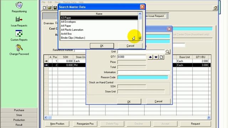Open the Store menu in menu bar
Screen dimensions: 228x128
(57, 2)
